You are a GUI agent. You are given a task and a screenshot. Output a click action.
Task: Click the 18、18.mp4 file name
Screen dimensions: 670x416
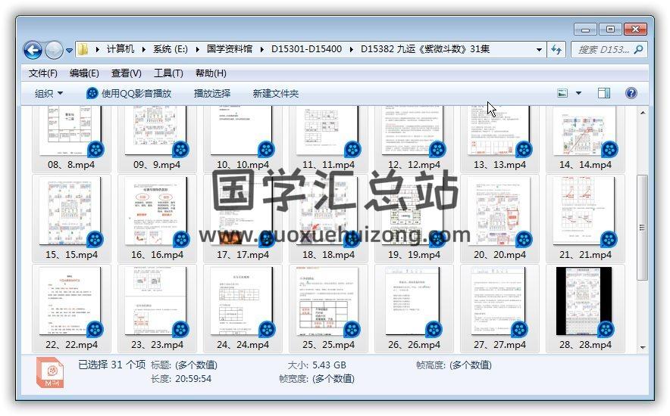[328, 255]
